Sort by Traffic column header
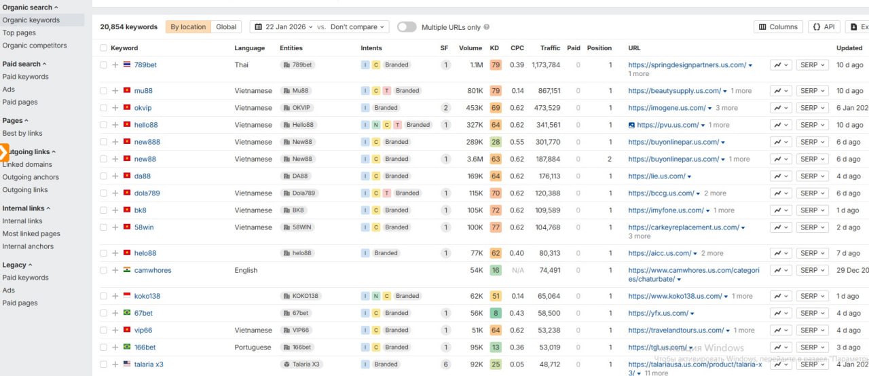869x376 pixels. click(550, 48)
